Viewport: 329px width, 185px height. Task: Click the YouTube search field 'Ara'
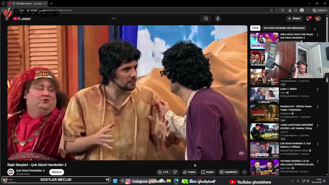(155, 18)
